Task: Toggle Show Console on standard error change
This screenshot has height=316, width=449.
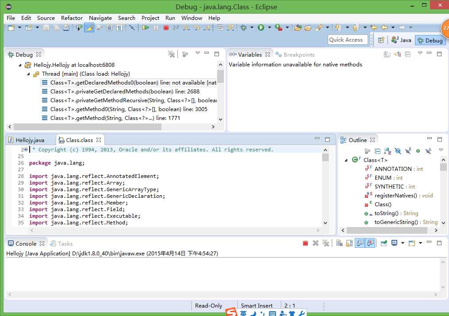Action: click(x=371, y=243)
